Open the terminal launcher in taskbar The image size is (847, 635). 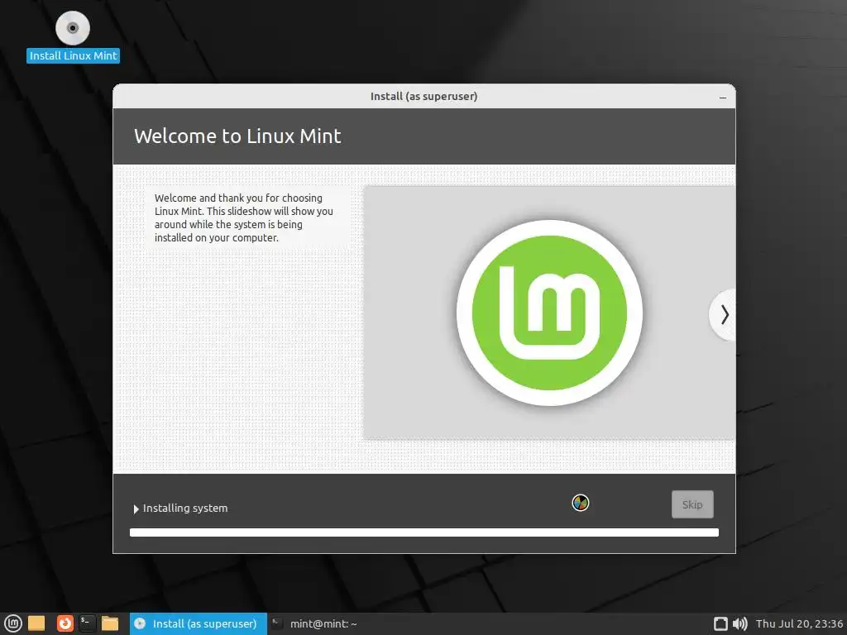click(x=87, y=623)
